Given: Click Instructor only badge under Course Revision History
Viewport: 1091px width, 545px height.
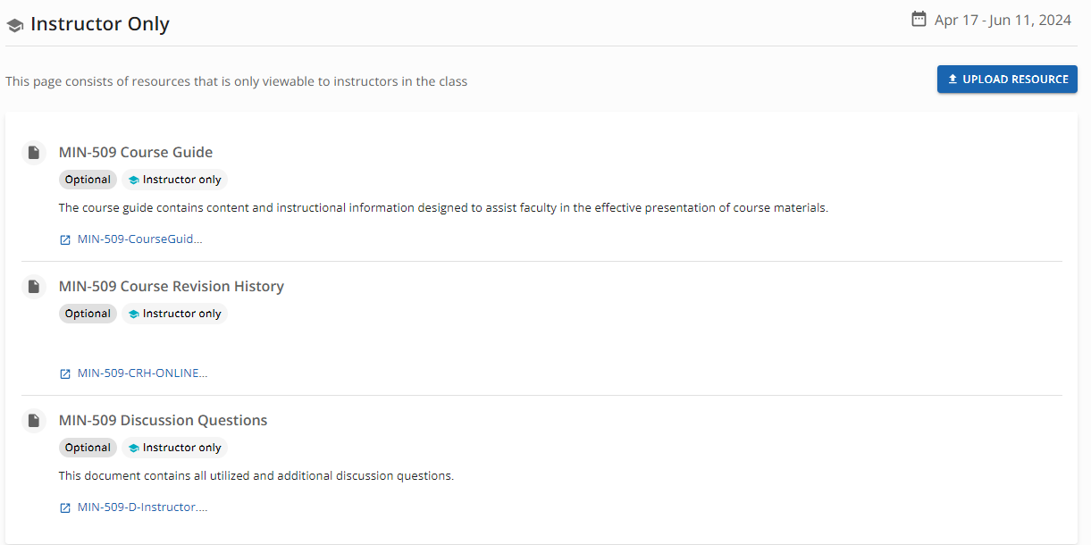Looking at the screenshot, I should (x=175, y=314).
